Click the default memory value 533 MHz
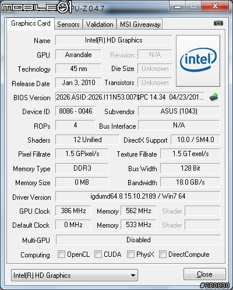 pyautogui.click(x=138, y=225)
